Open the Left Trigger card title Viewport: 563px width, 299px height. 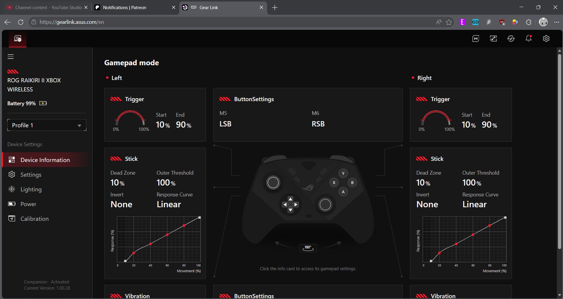tap(135, 99)
